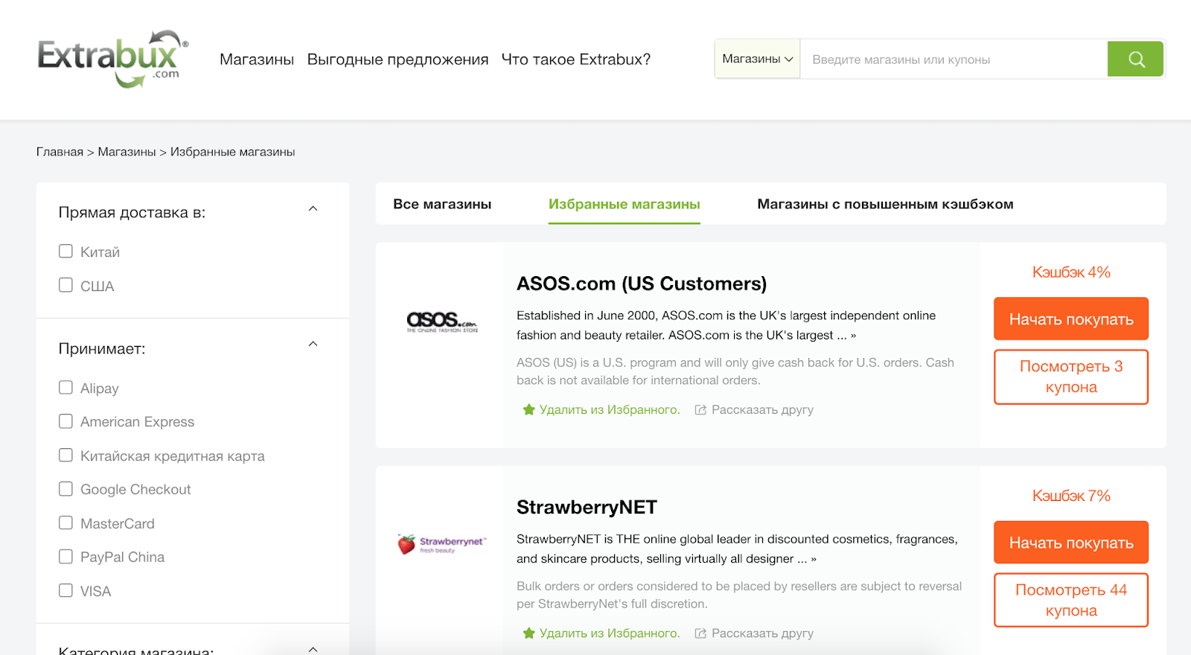Toggle the American Express checkbox
Viewport: 1191px width, 655px height.
coord(66,421)
